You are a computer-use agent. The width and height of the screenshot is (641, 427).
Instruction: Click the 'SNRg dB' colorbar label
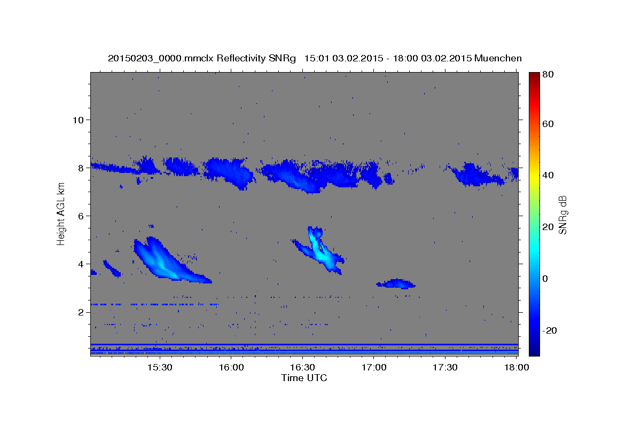[x=562, y=214]
